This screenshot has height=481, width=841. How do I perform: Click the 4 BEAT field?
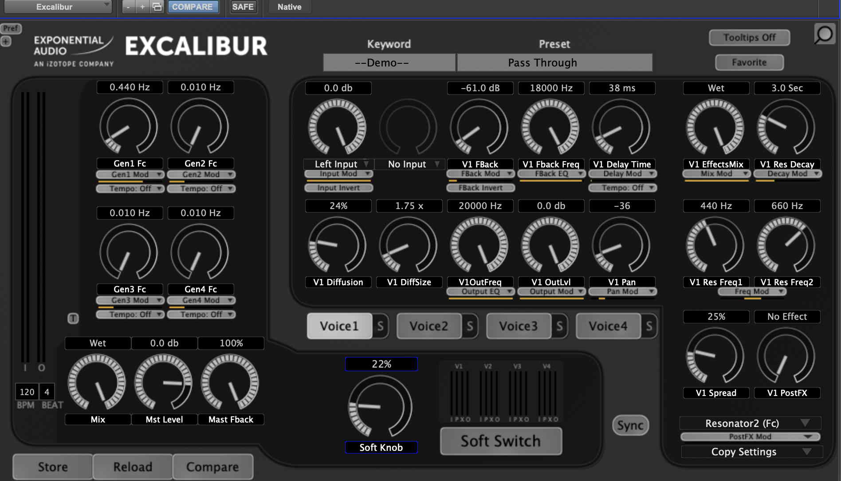tap(47, 392)
